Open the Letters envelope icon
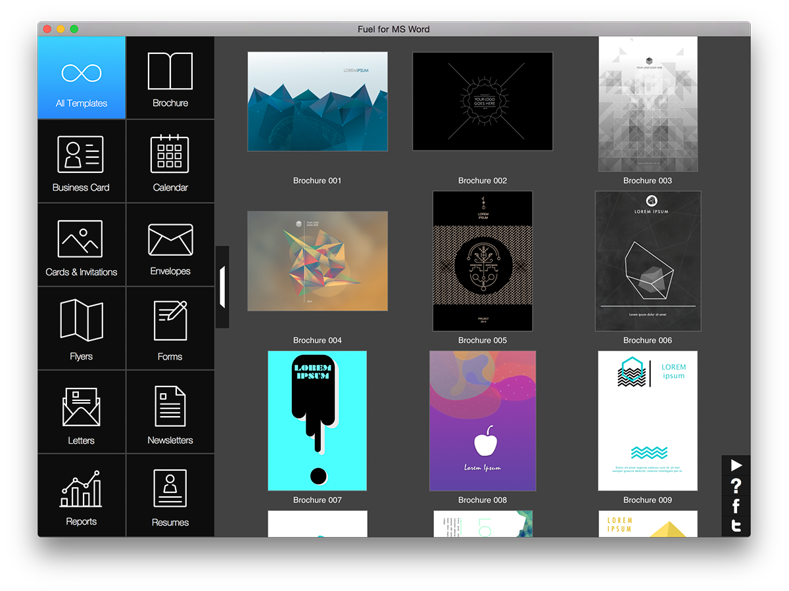The height and width of the screenshot is (591, 789). coord(82,407)
